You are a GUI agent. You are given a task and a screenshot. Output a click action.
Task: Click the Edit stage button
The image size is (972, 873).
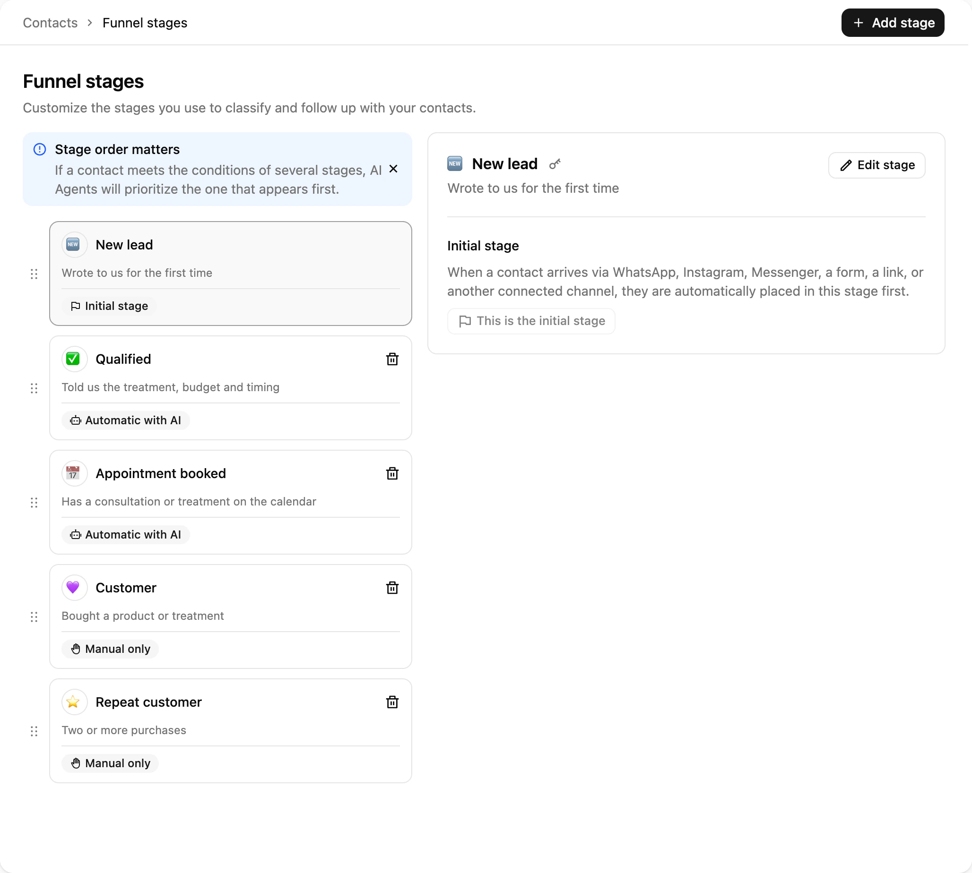click(x=877, y=165)
